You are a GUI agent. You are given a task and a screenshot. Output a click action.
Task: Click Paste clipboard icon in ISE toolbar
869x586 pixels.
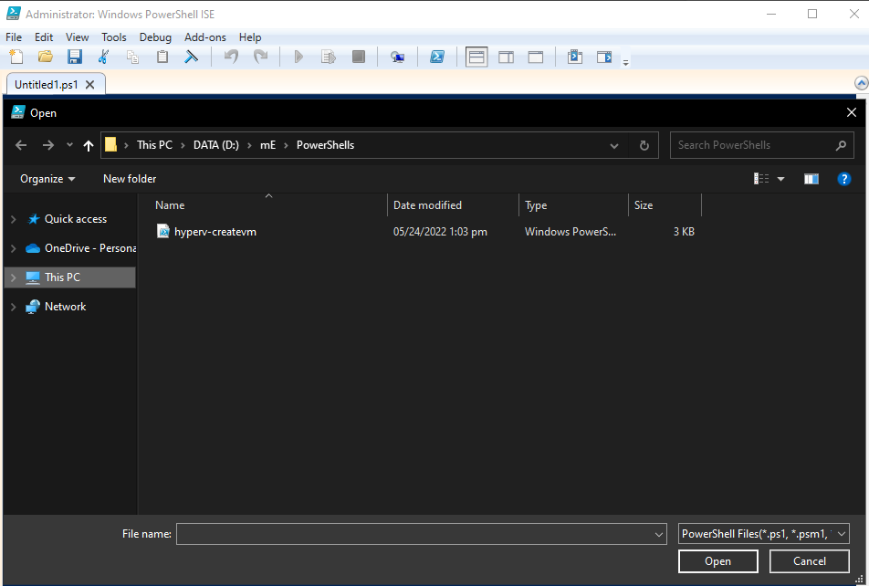coord(162,57)
